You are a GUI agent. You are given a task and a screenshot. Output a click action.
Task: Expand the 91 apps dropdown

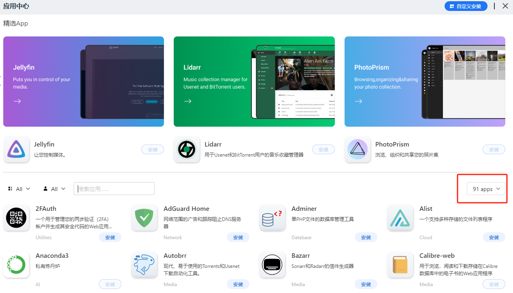pos(486,189)
